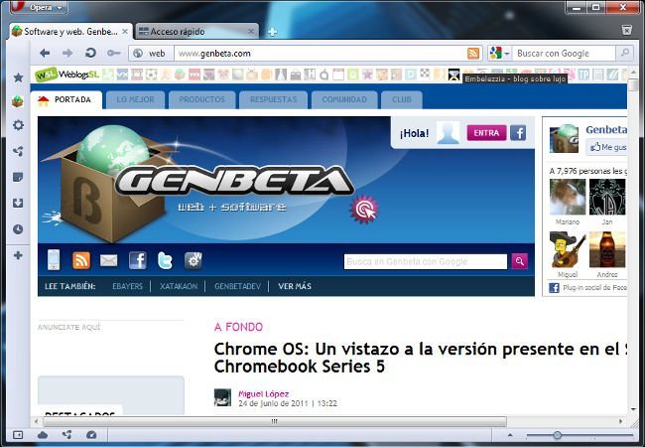Screen dimensions: 645x447
Task: Open the COMUNIDAD tab
Action: click(344, 99)
